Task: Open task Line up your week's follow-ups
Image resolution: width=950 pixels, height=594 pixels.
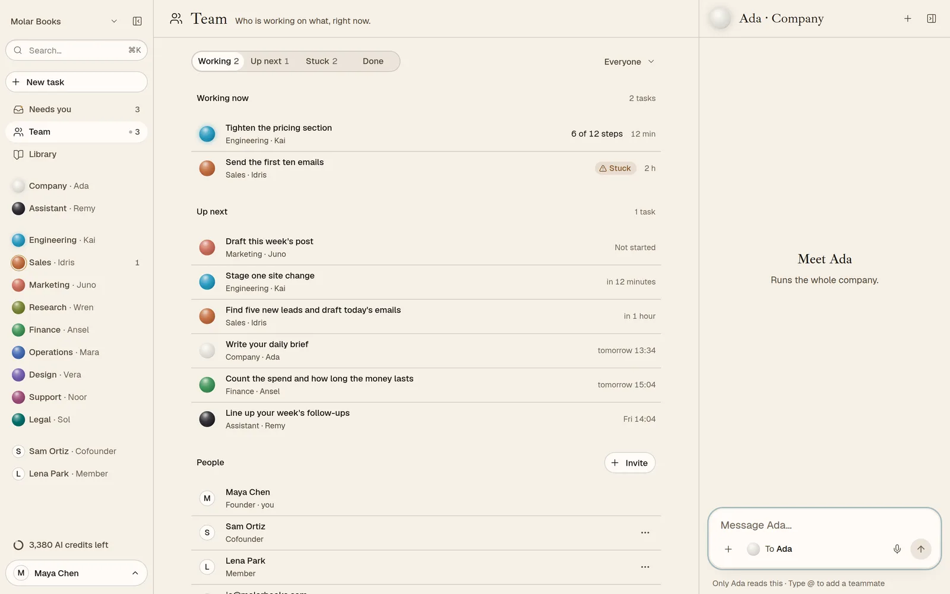Action: coord(426,419)
